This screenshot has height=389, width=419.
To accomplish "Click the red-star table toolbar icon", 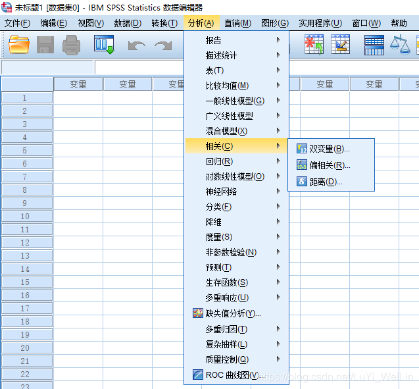I will point(314,44).
